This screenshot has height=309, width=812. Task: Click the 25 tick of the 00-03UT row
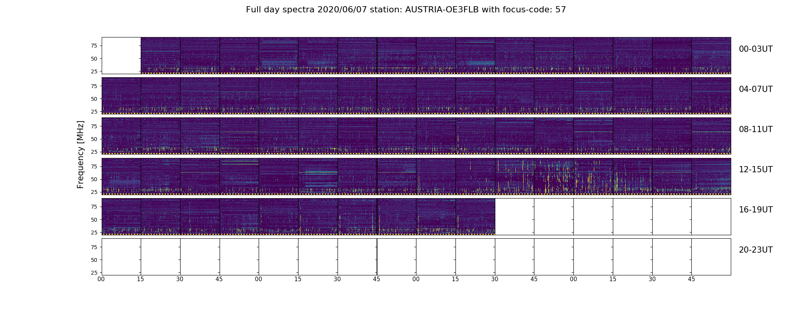(x=94, y=71)
